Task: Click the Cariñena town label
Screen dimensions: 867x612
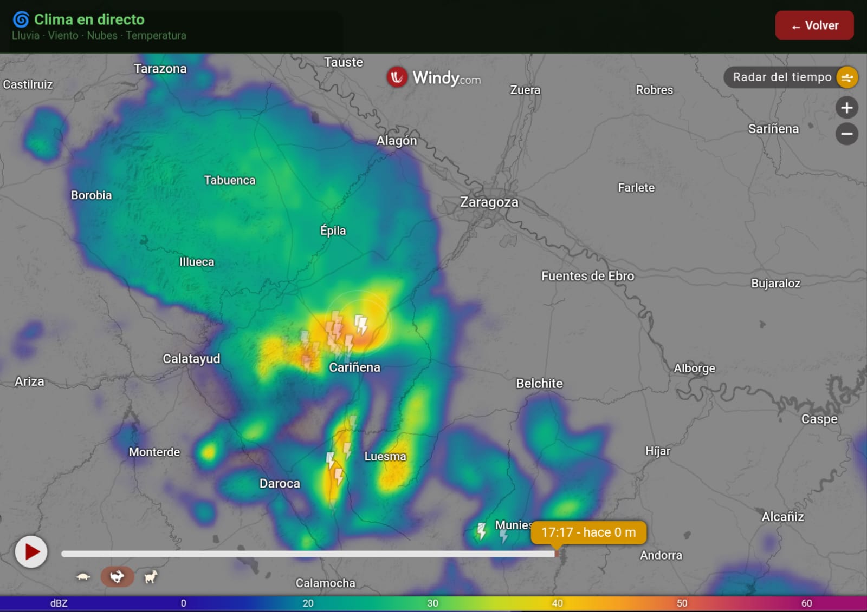Action: coord(355,367)
